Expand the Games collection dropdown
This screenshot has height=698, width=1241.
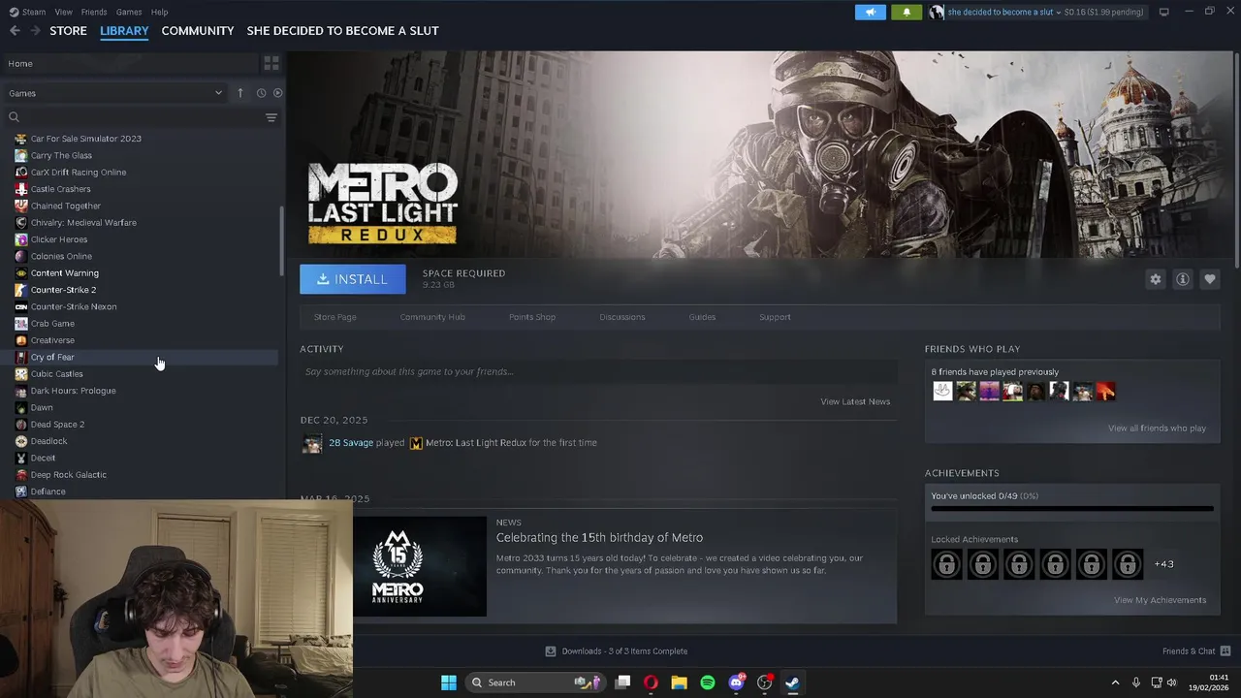pos(218,93)
